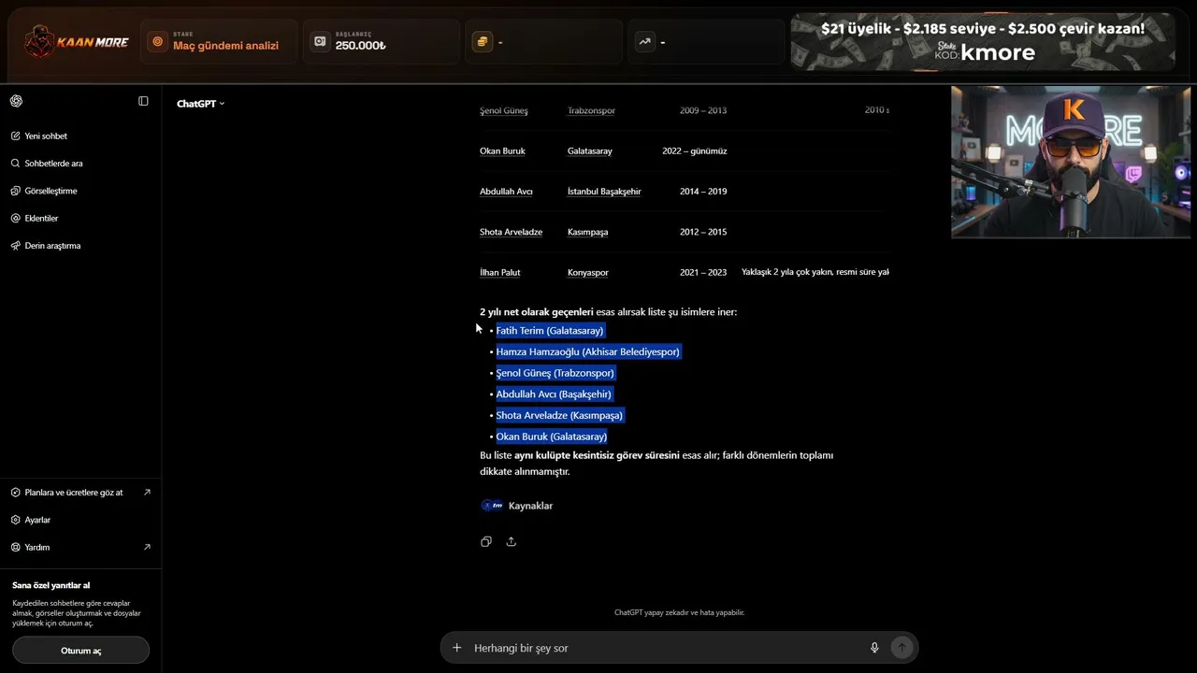Open Ayarlar settings
1197x673 pixels.
click(37, 520)
